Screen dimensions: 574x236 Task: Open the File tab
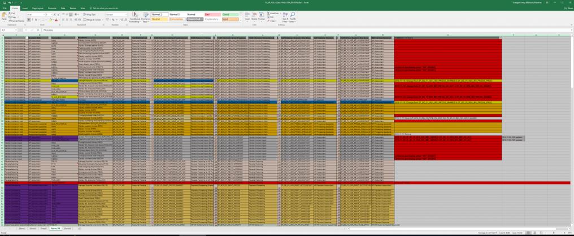5,8
